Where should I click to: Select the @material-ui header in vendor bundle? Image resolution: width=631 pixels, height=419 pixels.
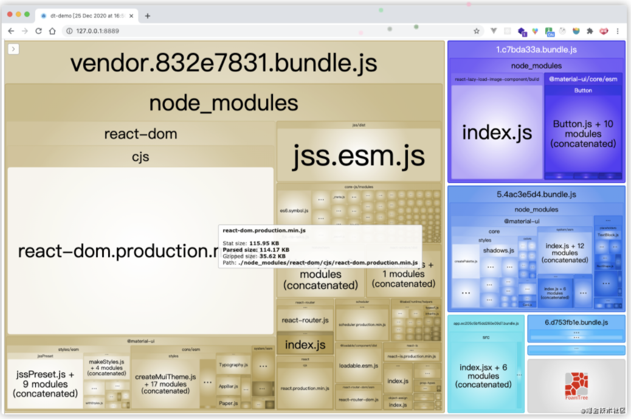(x=140, y=341)
